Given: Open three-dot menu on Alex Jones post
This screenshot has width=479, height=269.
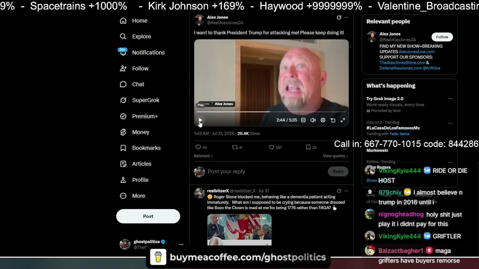Looking at the screenshot, I should (x=346, y=18).
